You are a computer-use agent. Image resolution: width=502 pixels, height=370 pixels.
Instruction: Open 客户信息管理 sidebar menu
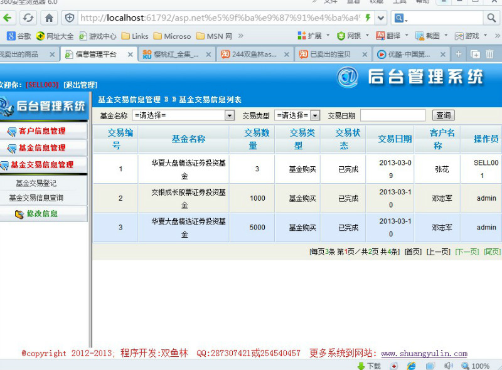[43, 131]
